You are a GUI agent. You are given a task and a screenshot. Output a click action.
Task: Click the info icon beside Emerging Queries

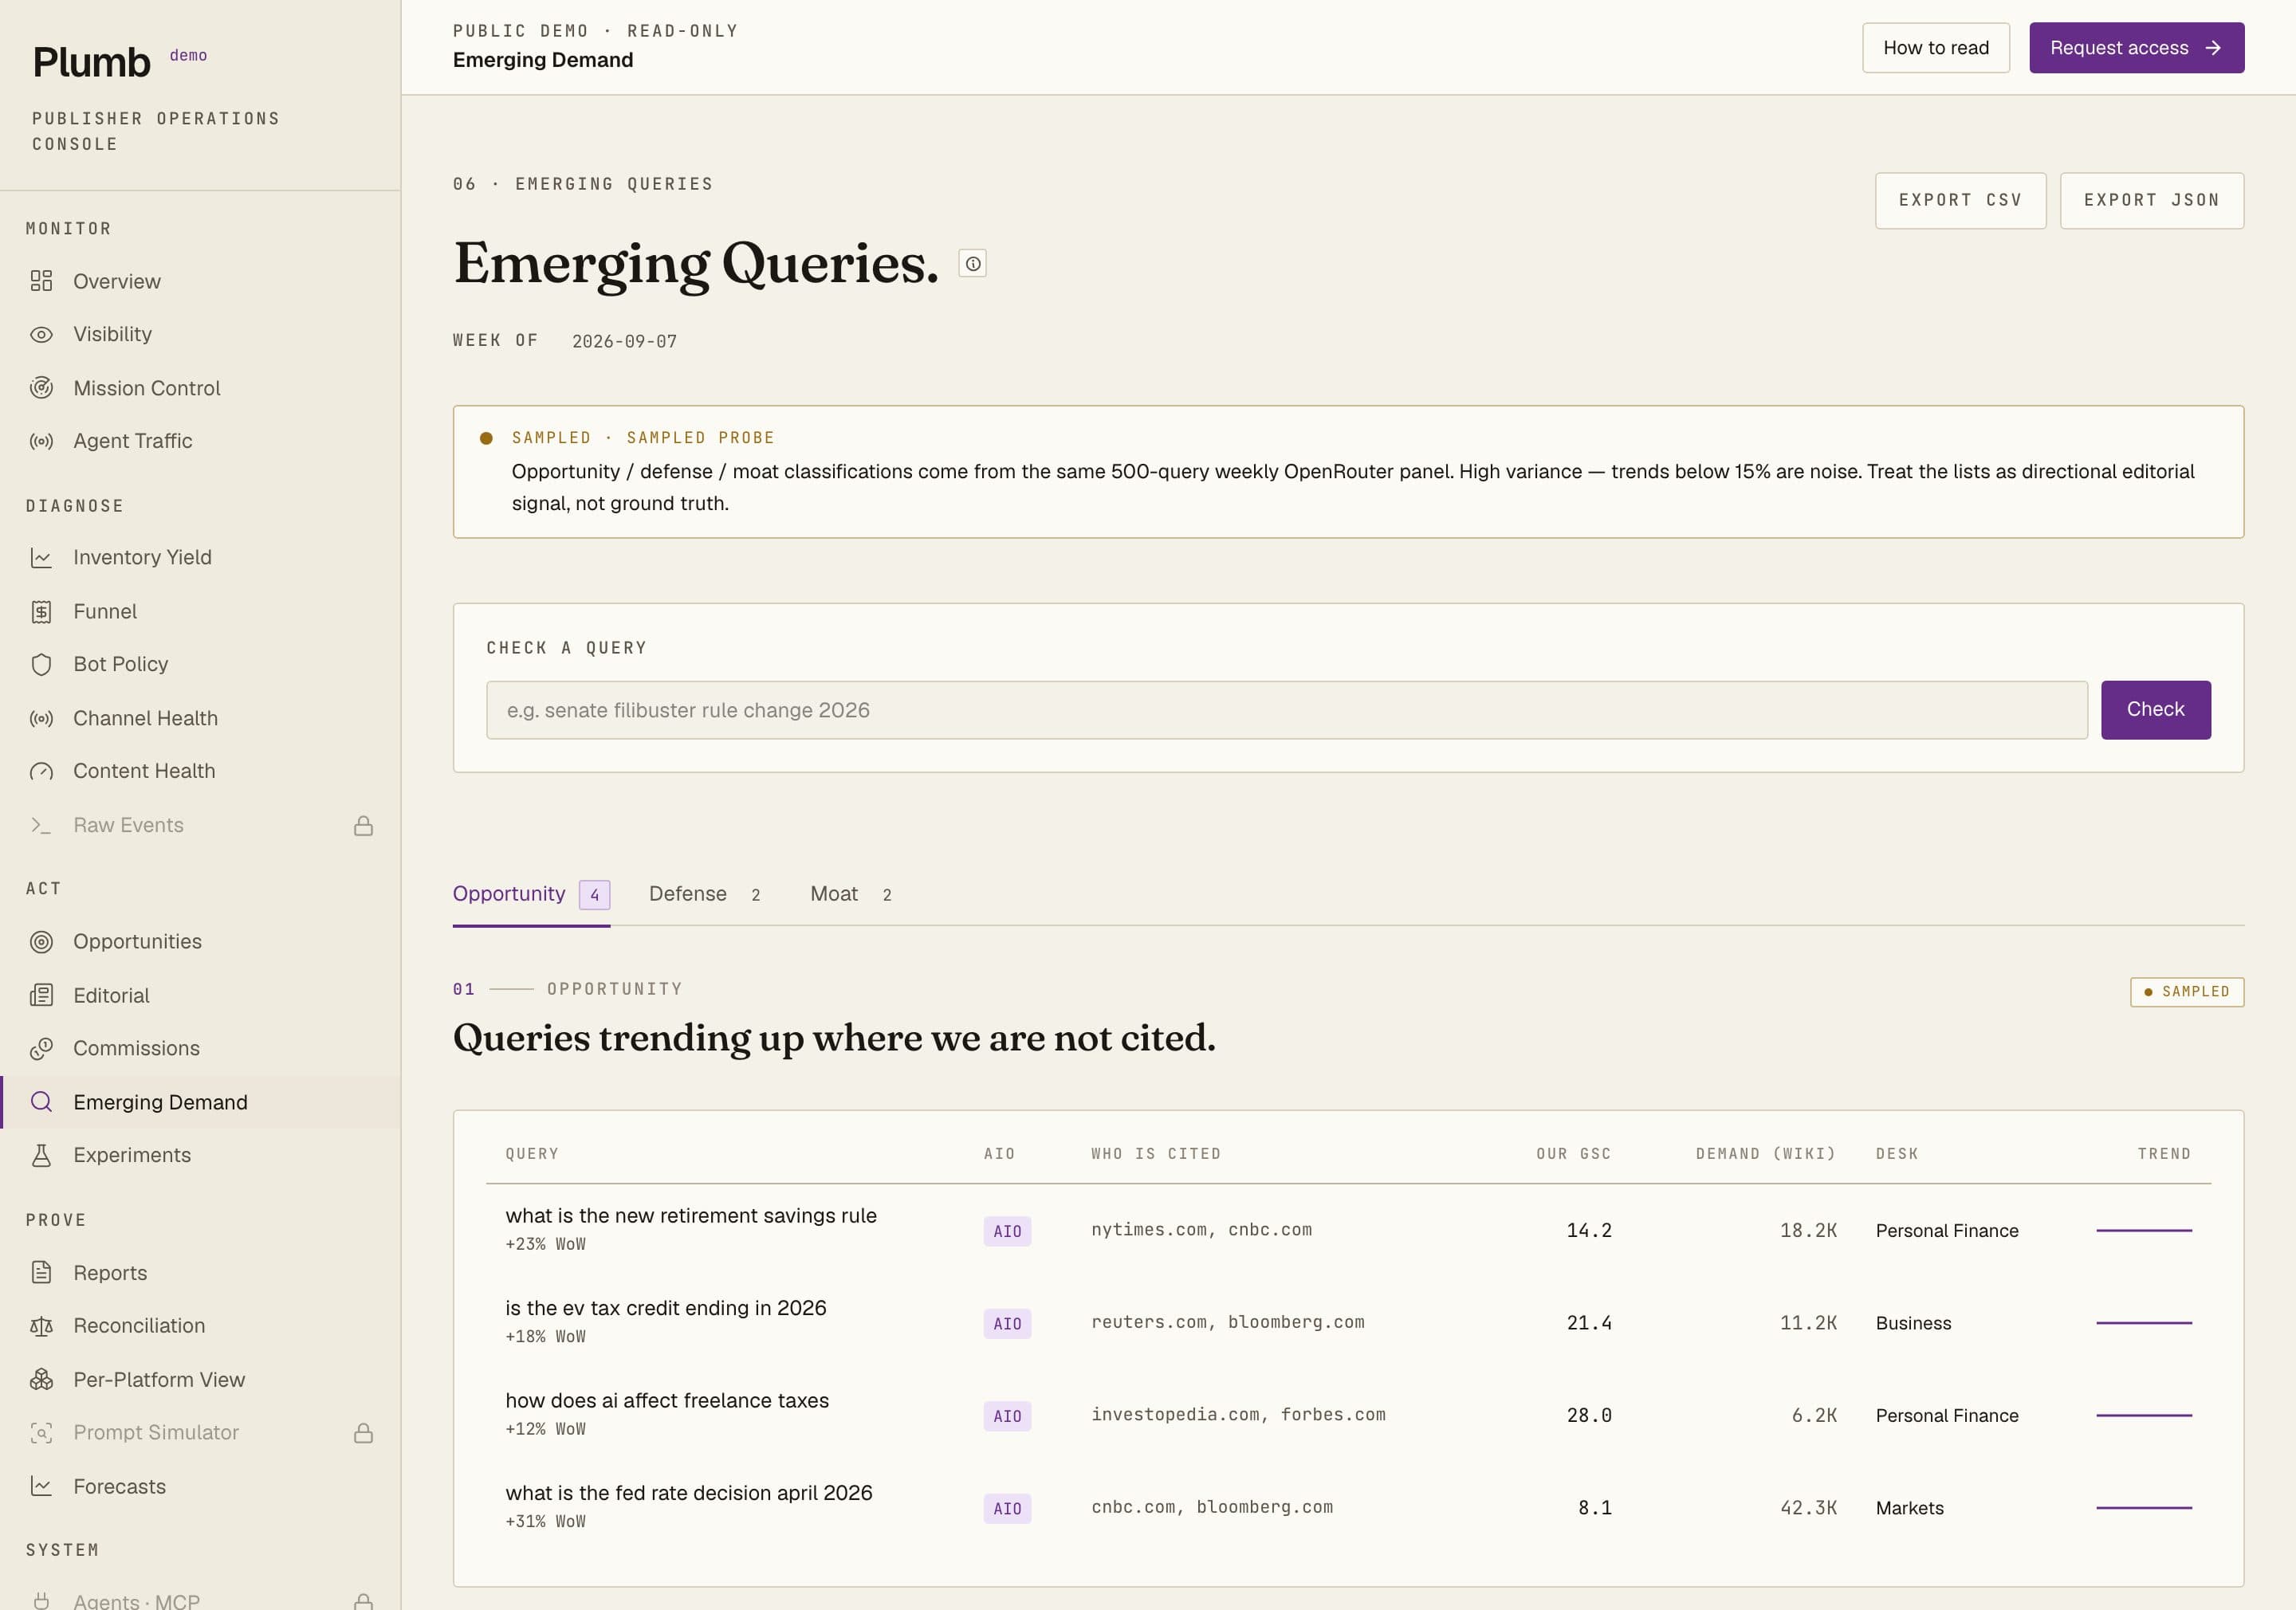[x=972, y=264]
